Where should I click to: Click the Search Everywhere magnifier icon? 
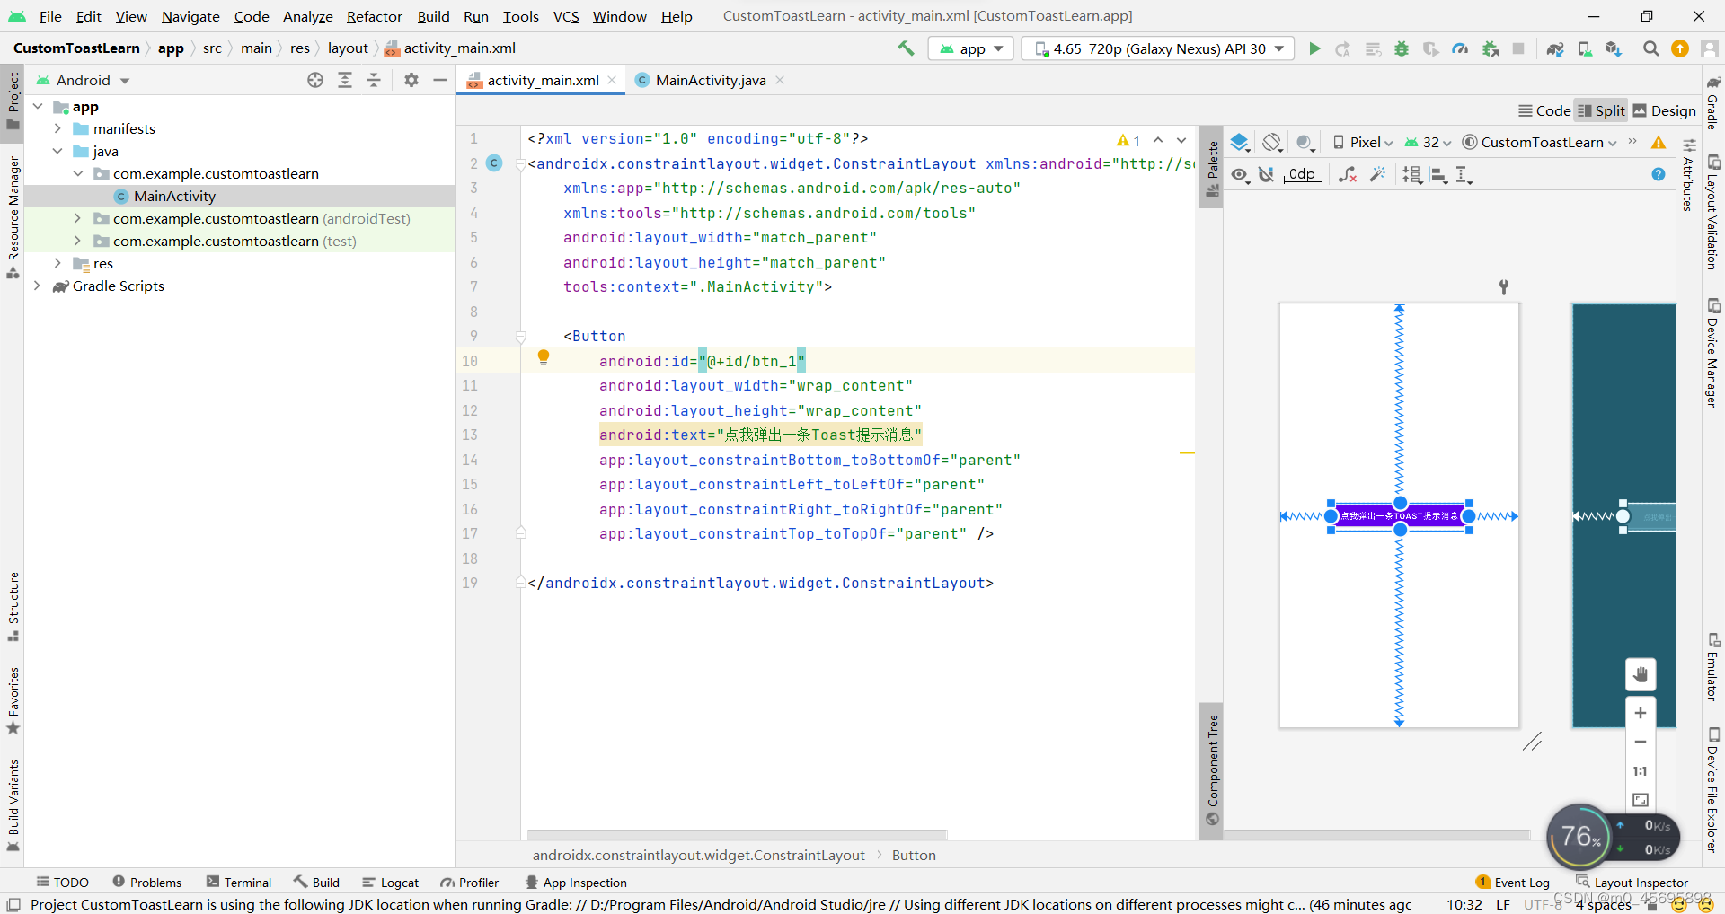[x=1650, y=48]
